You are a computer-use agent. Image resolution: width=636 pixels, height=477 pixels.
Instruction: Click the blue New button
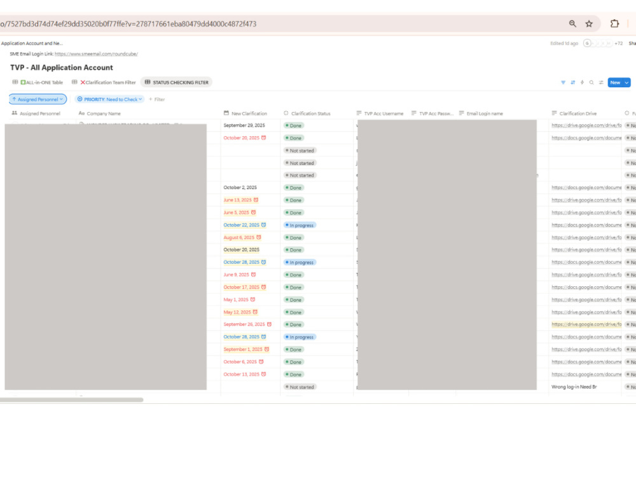pyautogui.click(x=615, y=82)
